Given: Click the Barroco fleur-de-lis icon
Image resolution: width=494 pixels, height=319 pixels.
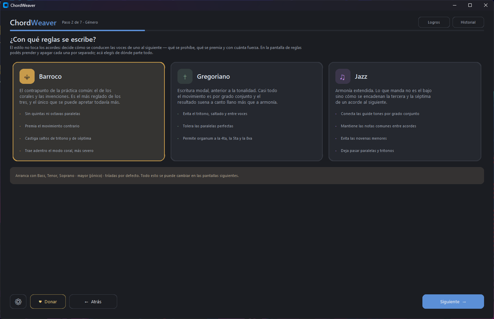Looking at the screenshot, I should click(x=27, y=76).
